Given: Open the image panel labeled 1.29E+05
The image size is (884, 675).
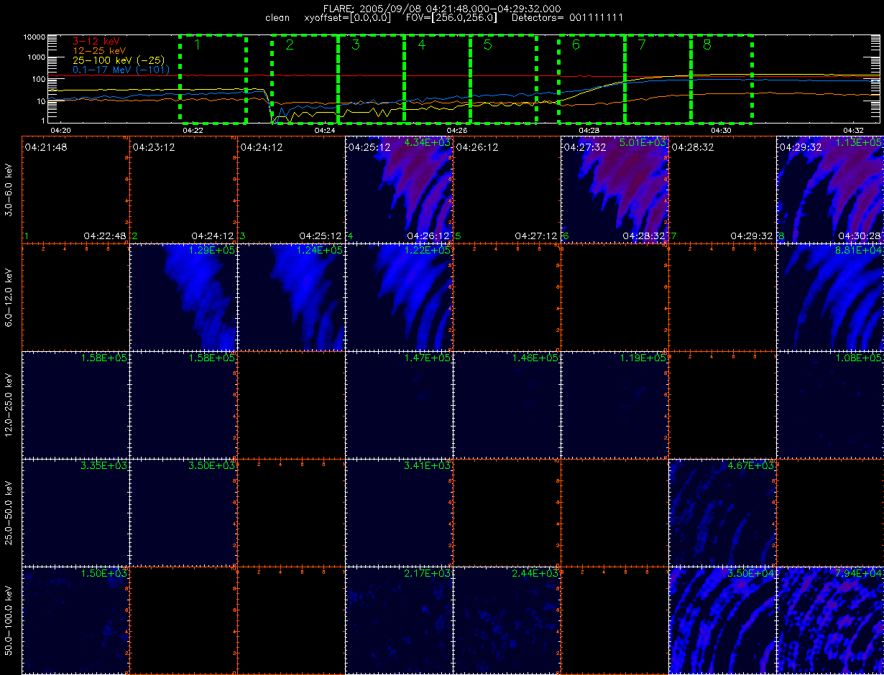Looking at the screenshot, I should tap(183, 297).
